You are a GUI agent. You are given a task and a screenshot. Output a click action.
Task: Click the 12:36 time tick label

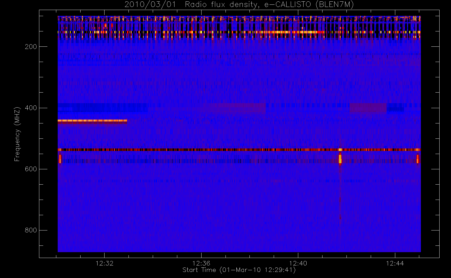[201, 263]
